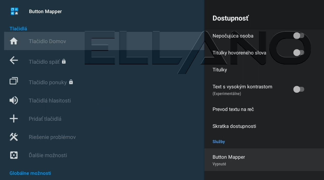Enable Titulky hovoreného slova switch
Screen dimensions: 324x180
click(x=299, y=53)
